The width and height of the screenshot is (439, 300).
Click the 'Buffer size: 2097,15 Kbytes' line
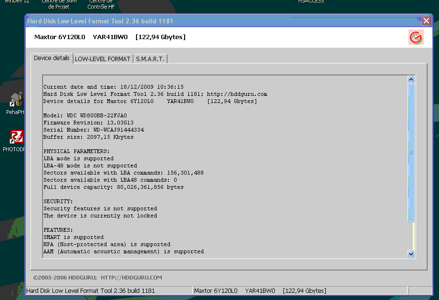tap(88, 137)
